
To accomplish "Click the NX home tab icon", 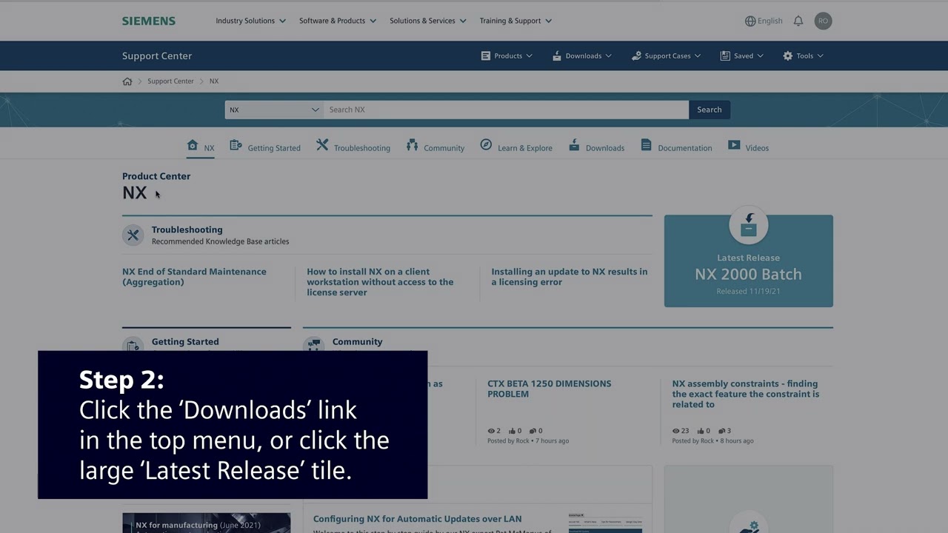I will tap(193, 146).
